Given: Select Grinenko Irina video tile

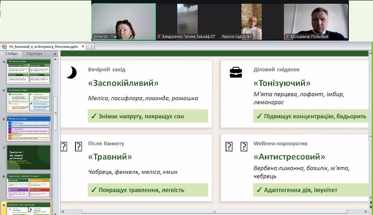Looking at the screenshot, I should (124, 21).
